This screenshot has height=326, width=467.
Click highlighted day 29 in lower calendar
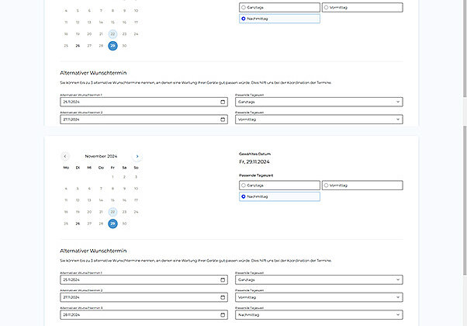(x=113, y=224)
